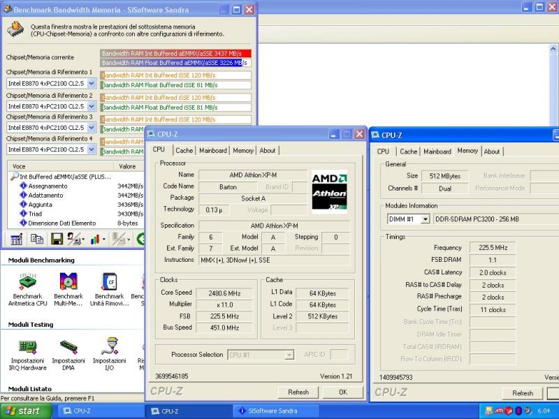Open the Benchmark Unità Rimovi... module
The height and width of the screenshot is (419, 559).
coord(110,290)
